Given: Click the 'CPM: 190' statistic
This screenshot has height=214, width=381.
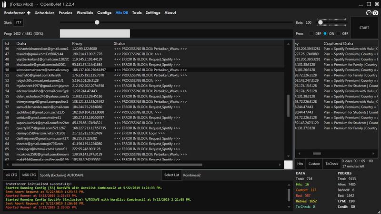Looking at the screenshot, I should tap(346, 201).
